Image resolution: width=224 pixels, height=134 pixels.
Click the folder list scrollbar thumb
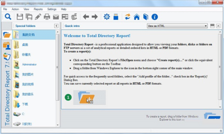click(x=58, y=67)
